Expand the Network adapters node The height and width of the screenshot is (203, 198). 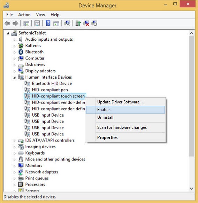tap(15, 172)
